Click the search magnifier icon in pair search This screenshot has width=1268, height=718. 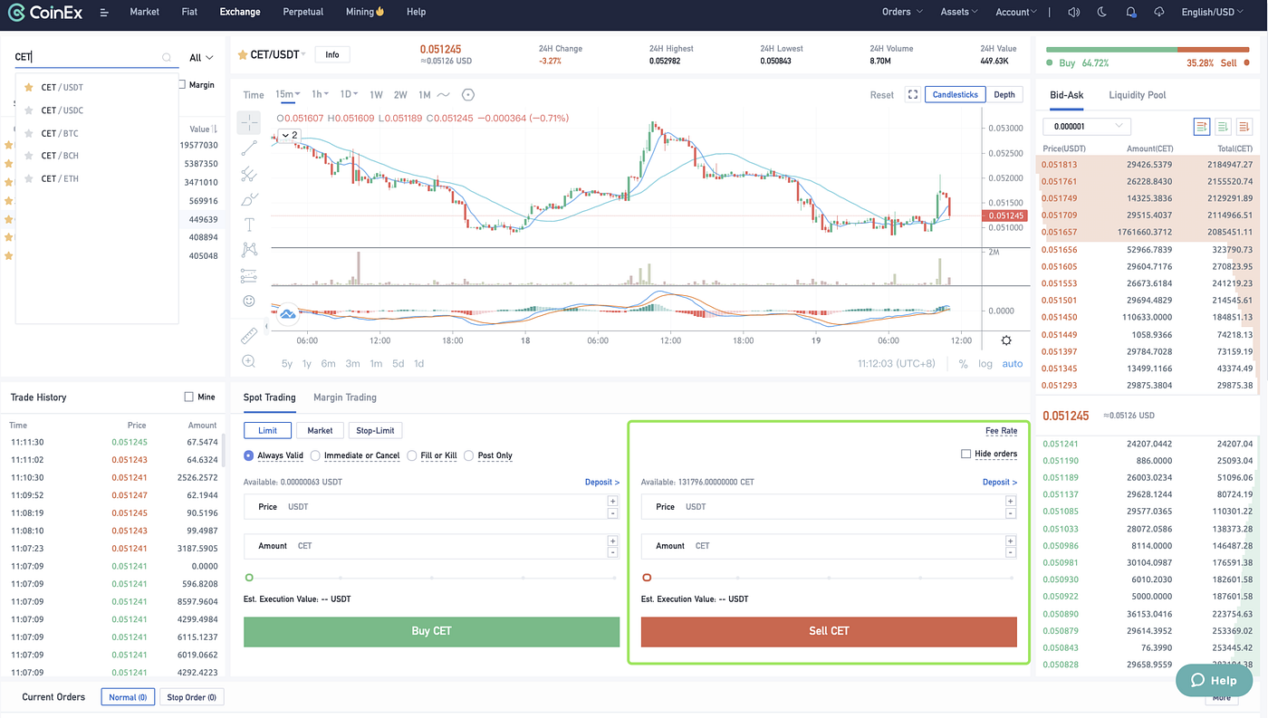click(x=167, y=57)
